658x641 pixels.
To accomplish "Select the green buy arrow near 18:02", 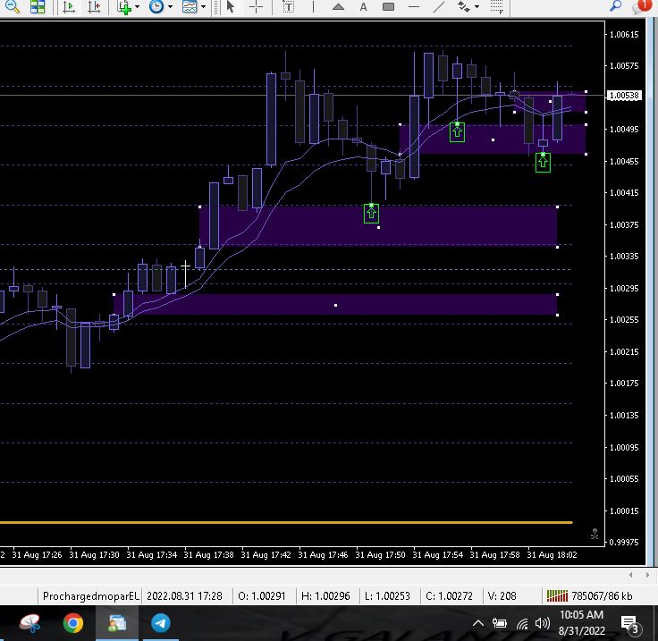I will [x=543, y=162].
